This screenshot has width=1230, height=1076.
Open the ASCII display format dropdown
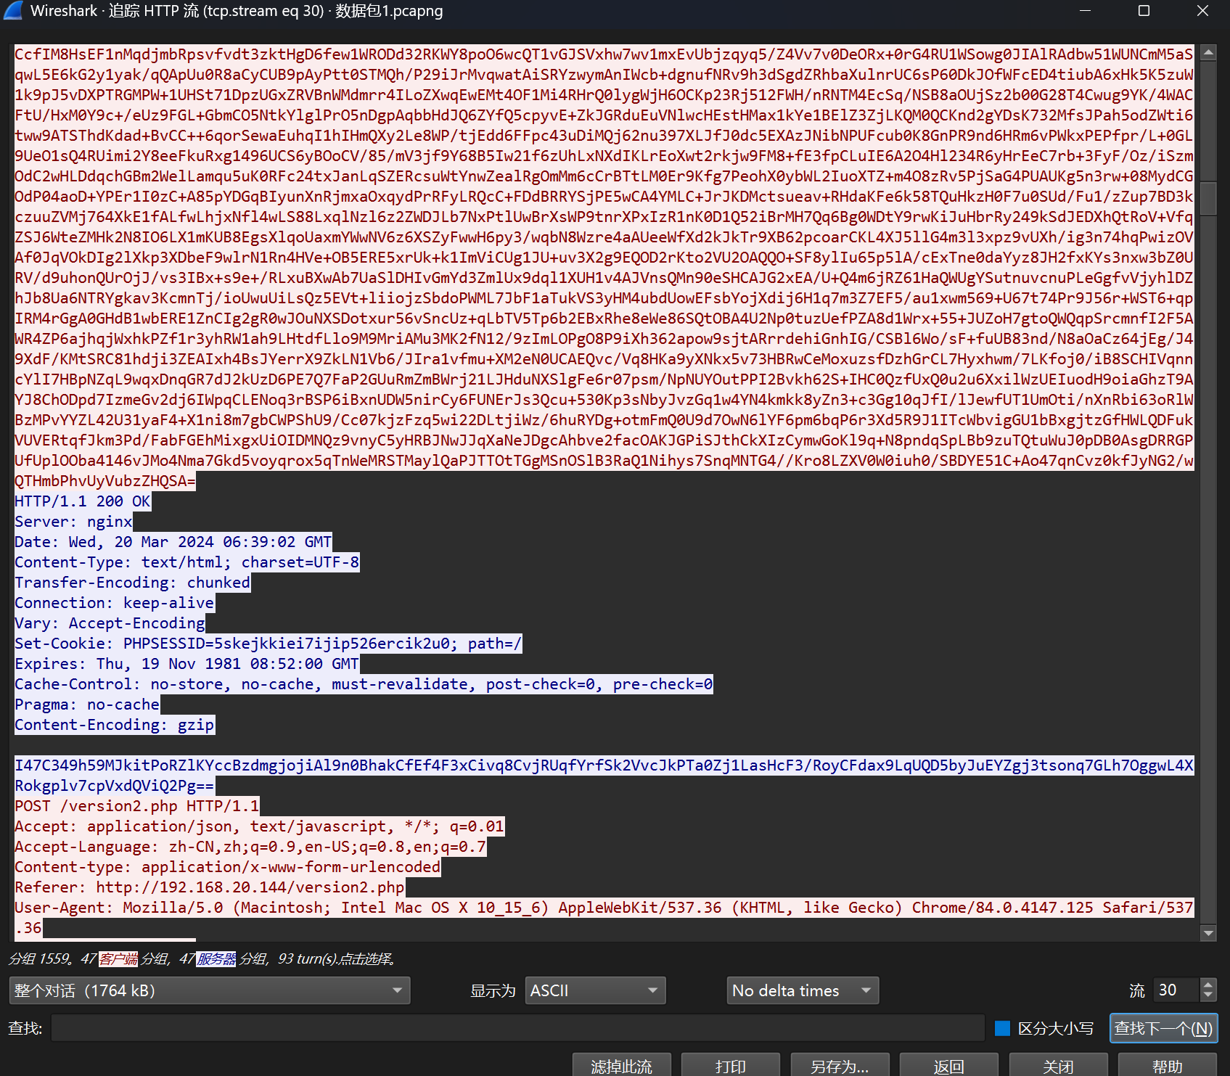click(x=595, y=990)
